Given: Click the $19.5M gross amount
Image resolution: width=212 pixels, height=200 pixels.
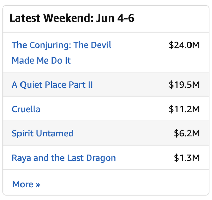Looking at the screenshot, I should click(x=184, y=85).
